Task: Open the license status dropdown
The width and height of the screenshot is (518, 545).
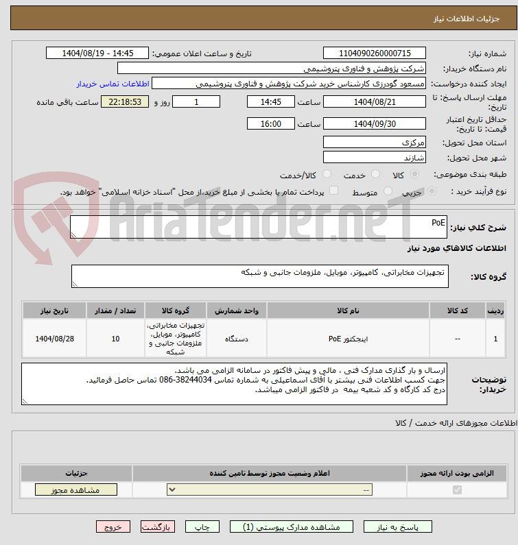Action: pos(270,489)
